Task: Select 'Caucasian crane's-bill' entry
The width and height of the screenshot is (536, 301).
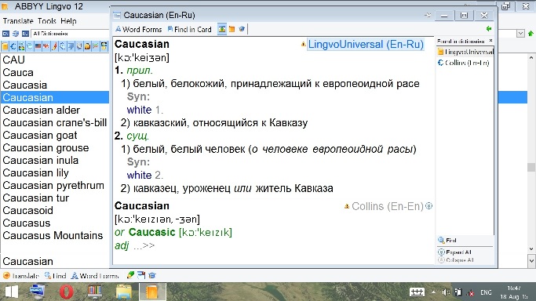Action: coord(55,122)
